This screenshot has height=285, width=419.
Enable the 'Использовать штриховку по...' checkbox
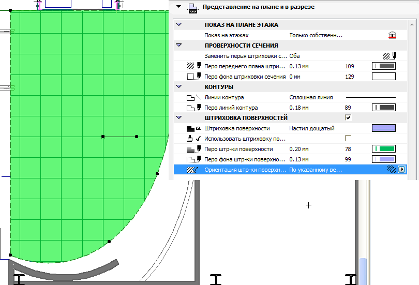pos(348,138)
